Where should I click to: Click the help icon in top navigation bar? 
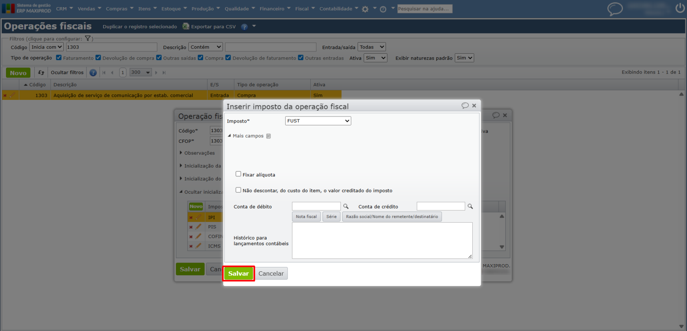pyautogui.click(x=383, y=9)
